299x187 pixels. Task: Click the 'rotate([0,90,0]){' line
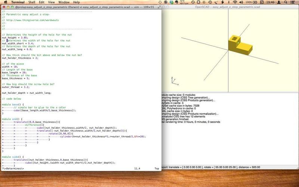point(61,134)
